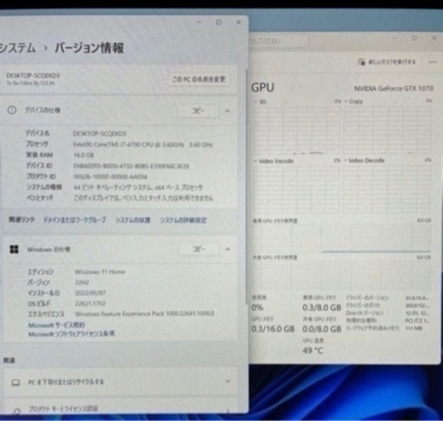Collapse the Windows specifications section
The image size is (443, 421).
pos(228,249)
